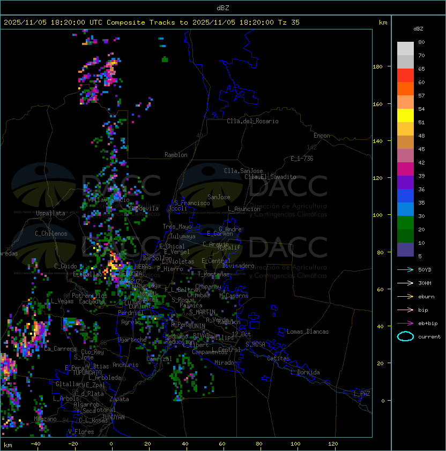Screen dimensions: 446x451
Task: Pick the bright green swatch in dBZ scale
Action: [405, 223]
